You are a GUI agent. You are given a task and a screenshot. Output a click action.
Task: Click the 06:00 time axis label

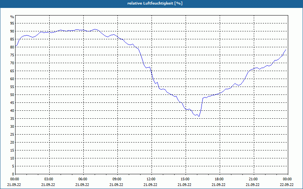[x=83, y=179]
